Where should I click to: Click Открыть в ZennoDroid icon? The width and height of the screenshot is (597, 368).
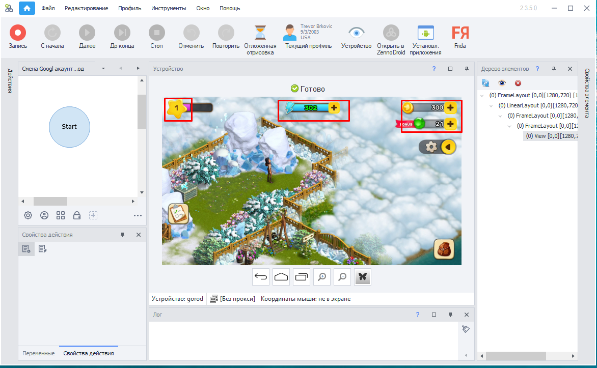tap(391, 33)
